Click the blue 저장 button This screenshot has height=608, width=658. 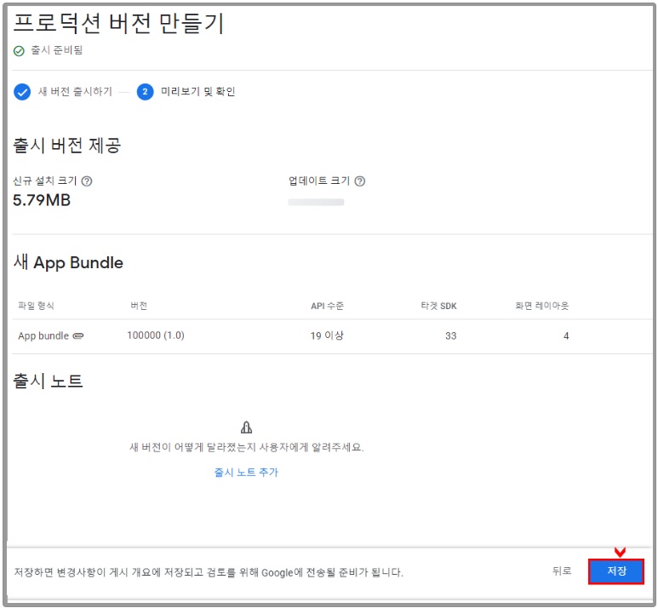615,571
